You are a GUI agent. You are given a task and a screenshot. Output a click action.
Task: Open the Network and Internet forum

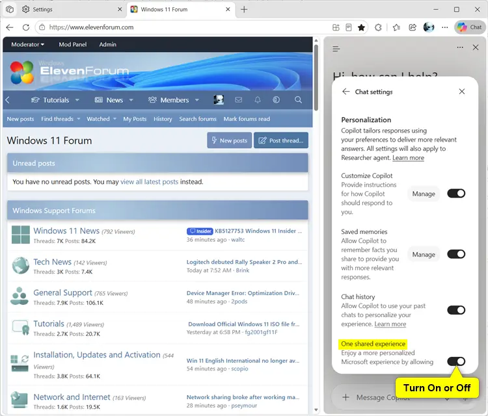click(x=72, y=397)
